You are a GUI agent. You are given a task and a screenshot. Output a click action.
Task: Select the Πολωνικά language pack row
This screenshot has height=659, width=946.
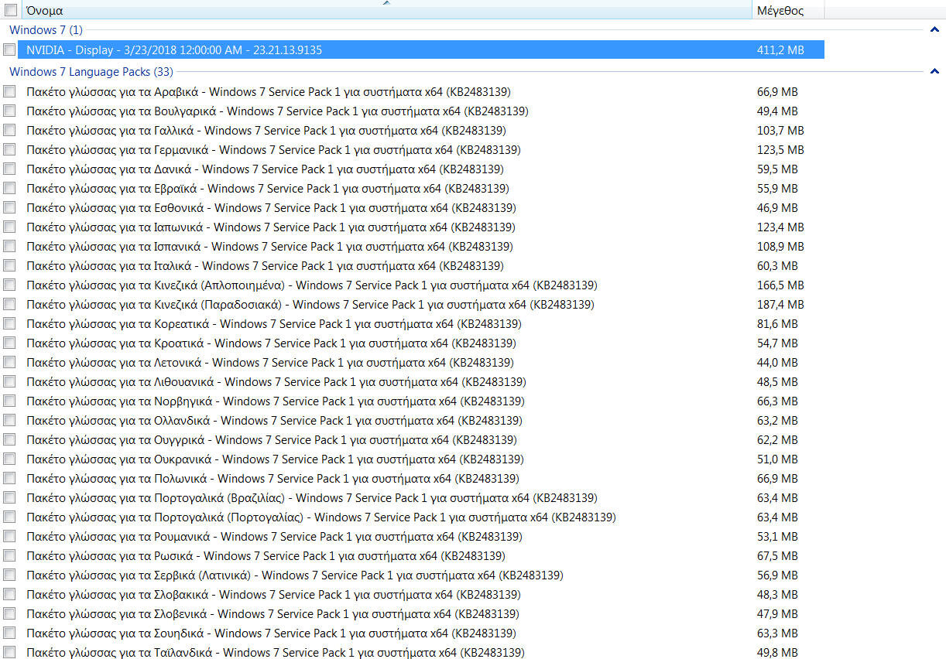point(421,478)
